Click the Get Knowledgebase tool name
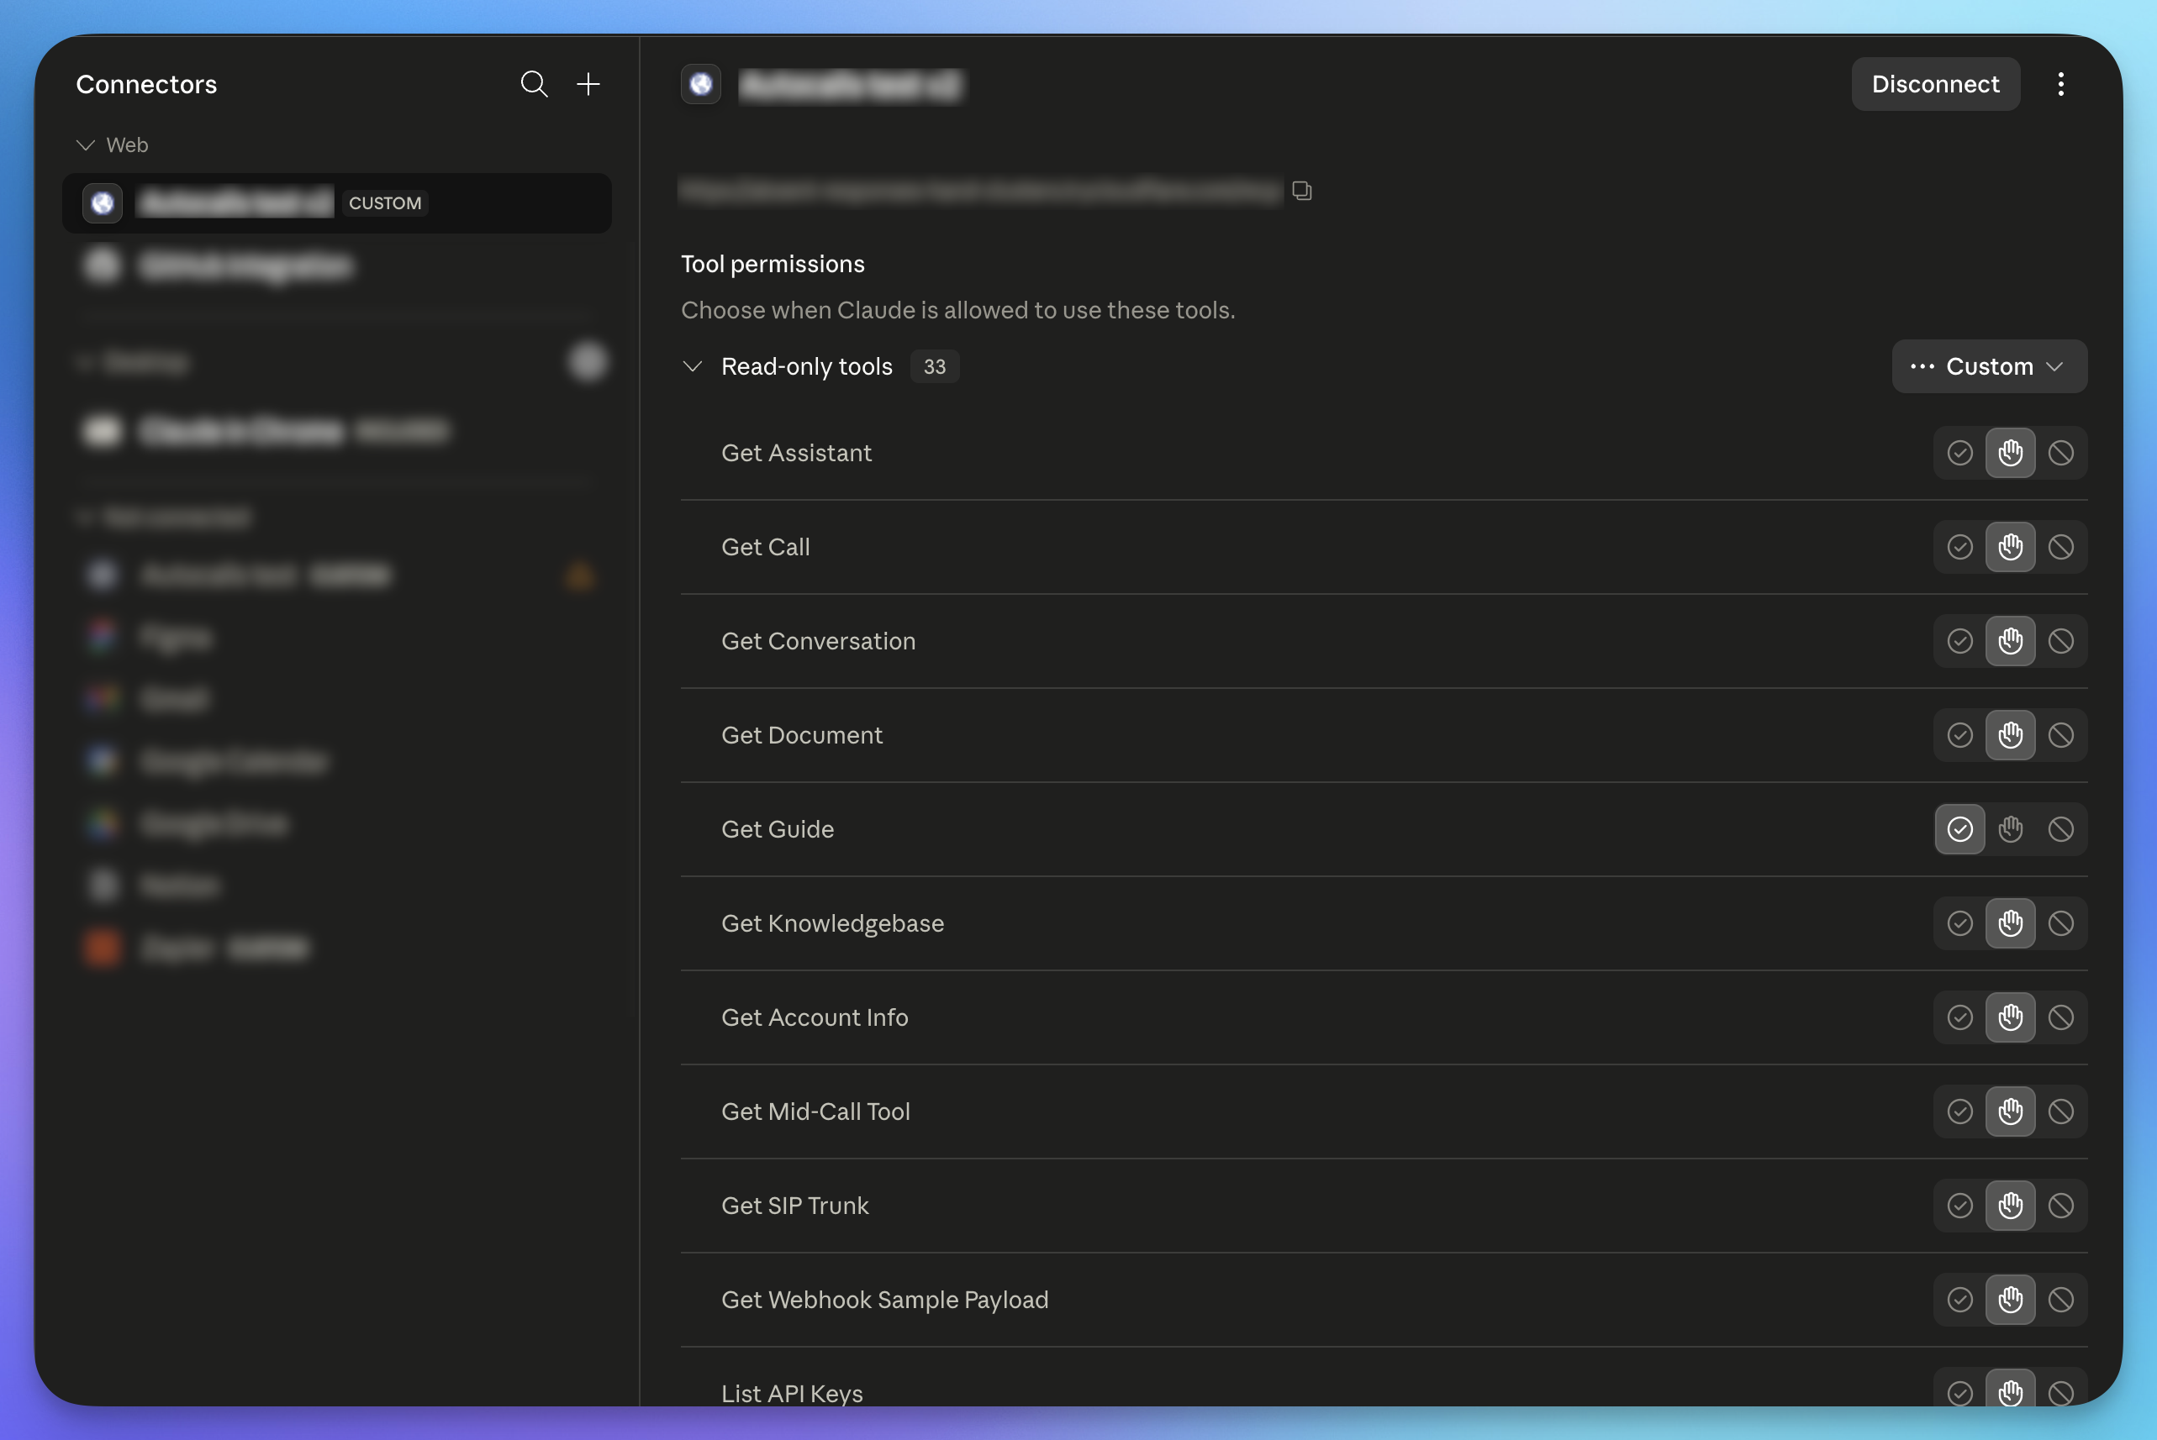Viewport: 2157px width, 1440px height. tap(832, 924)
